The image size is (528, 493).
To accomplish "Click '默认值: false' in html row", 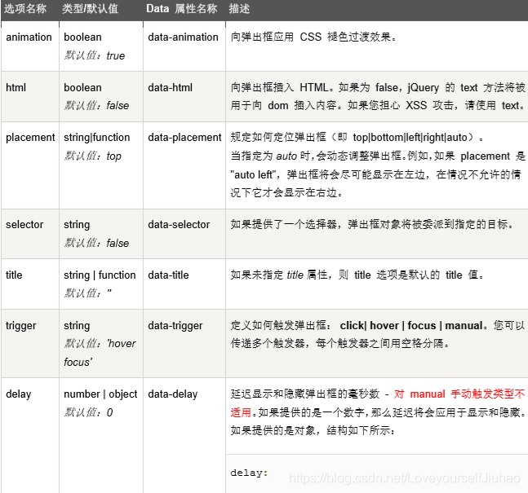I will pyautogui.click(x=96, y=106).
